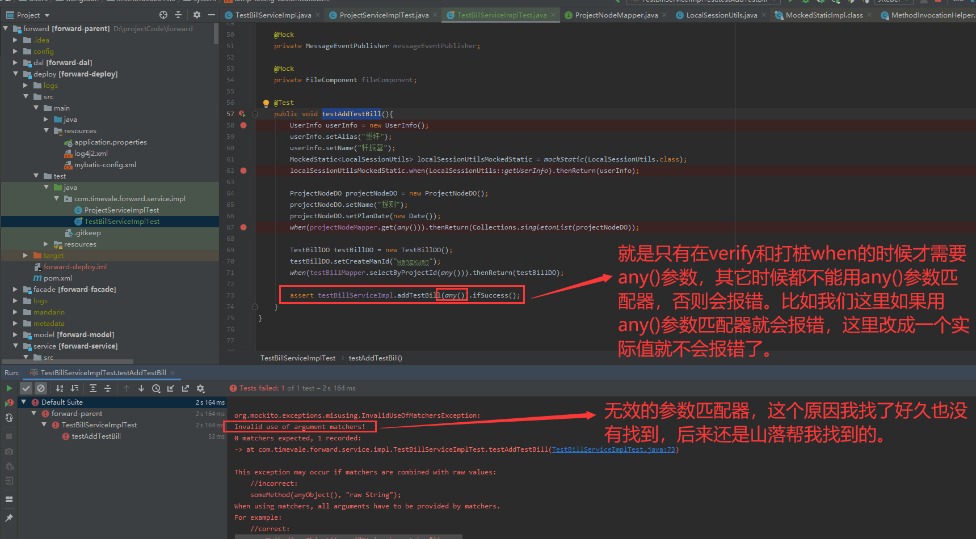Switch to ProjectServiceImplTest.java tab
This screenshot has height=539, width=976.
[x=384, y=15]
